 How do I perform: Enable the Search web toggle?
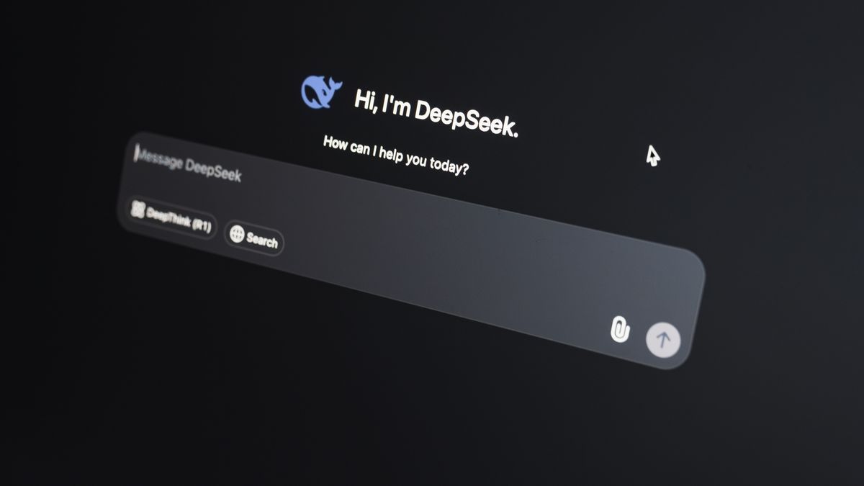pos(253,238)
